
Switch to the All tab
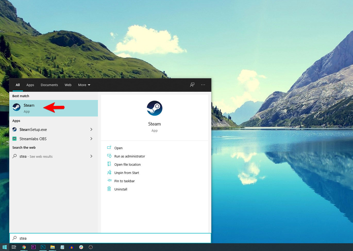(x=18, y=85)
